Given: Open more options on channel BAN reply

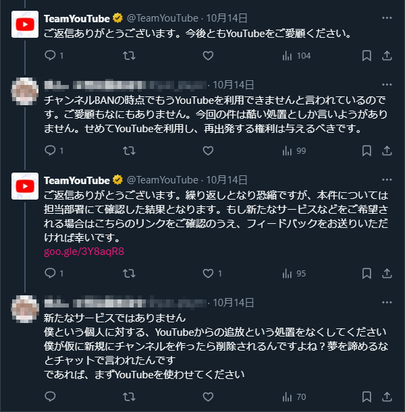Looking at the screenshot, I should (387, 85).
